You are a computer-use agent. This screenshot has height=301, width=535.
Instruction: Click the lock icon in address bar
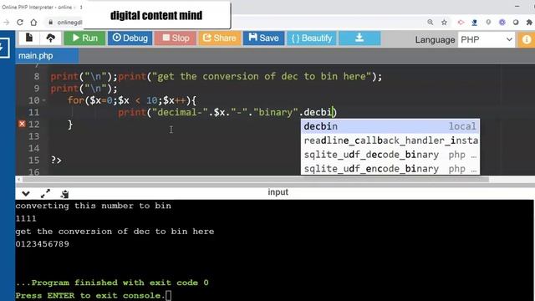(x=50, y=23)
